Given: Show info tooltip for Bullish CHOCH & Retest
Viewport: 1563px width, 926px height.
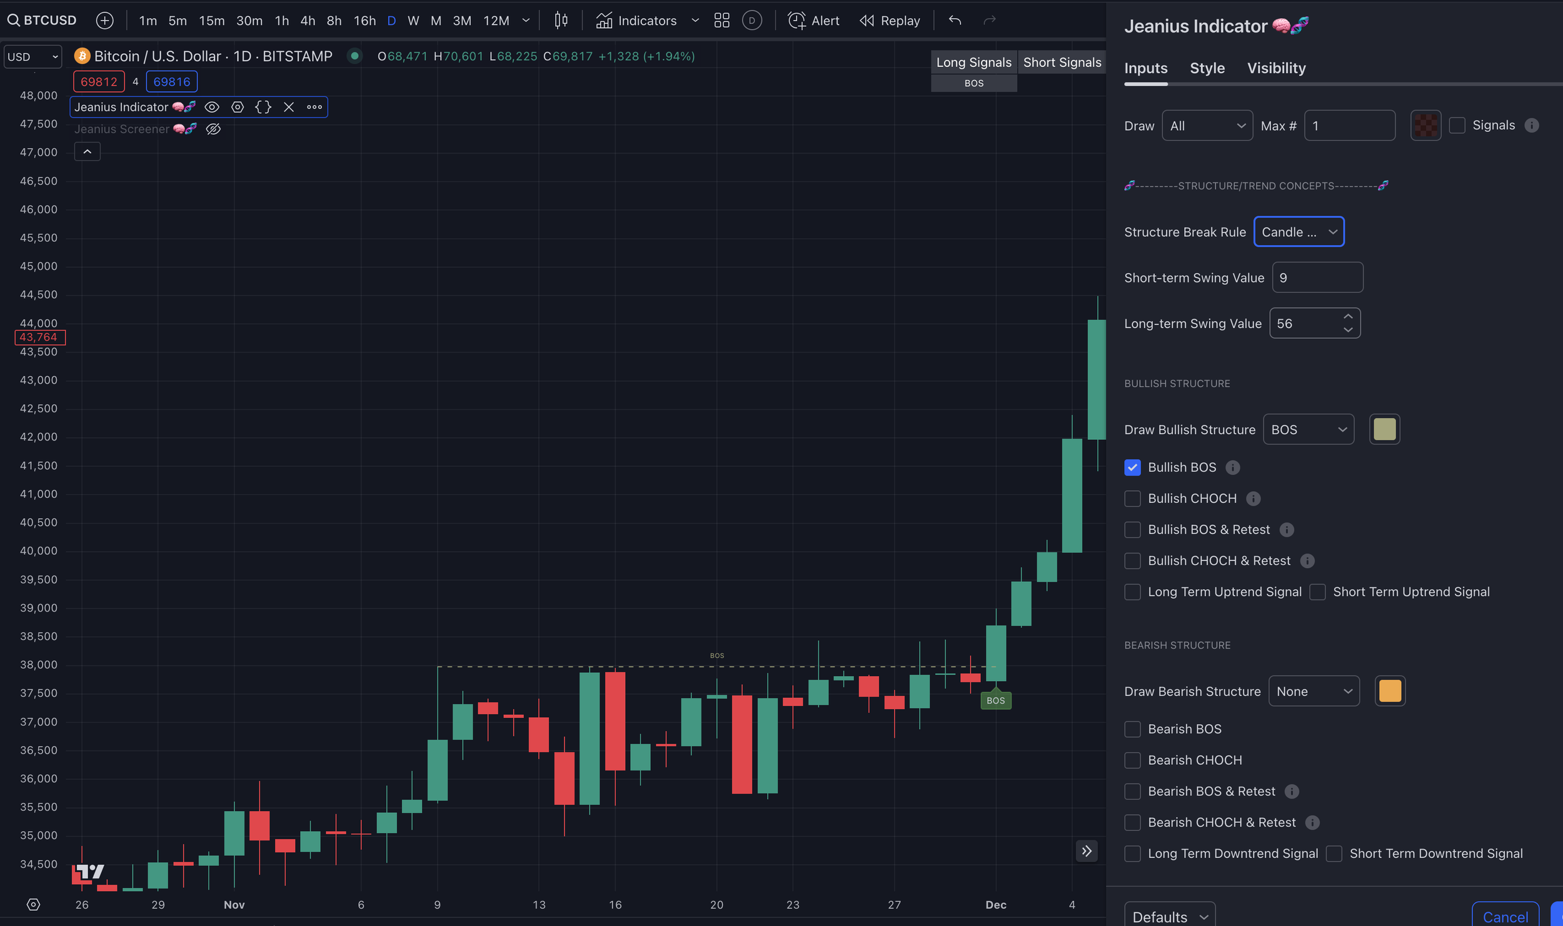Looking at the screenshot, I should point(1307,561).
